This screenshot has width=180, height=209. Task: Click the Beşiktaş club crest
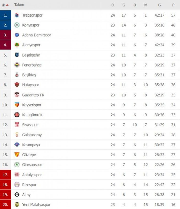pyautogui.click(x=17, y=75)
